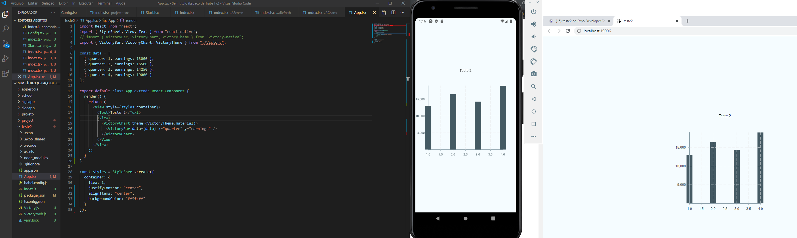Click emulator toolbar back triangle
797x238 pixels.
[x=534, y=99]
